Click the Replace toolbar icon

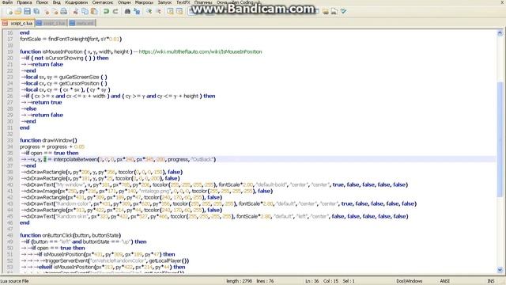(x=137, y=12)
